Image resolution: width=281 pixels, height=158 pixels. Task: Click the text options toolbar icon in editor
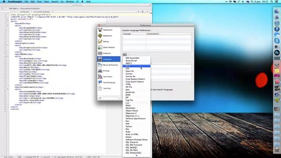click(x=2, y=8)
